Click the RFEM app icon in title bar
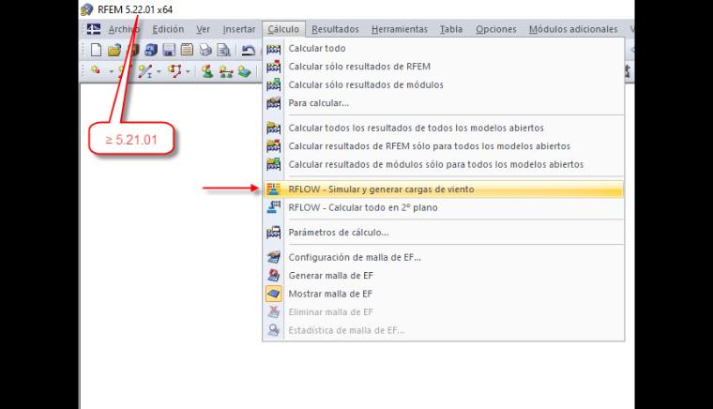 tap(87, 9)
